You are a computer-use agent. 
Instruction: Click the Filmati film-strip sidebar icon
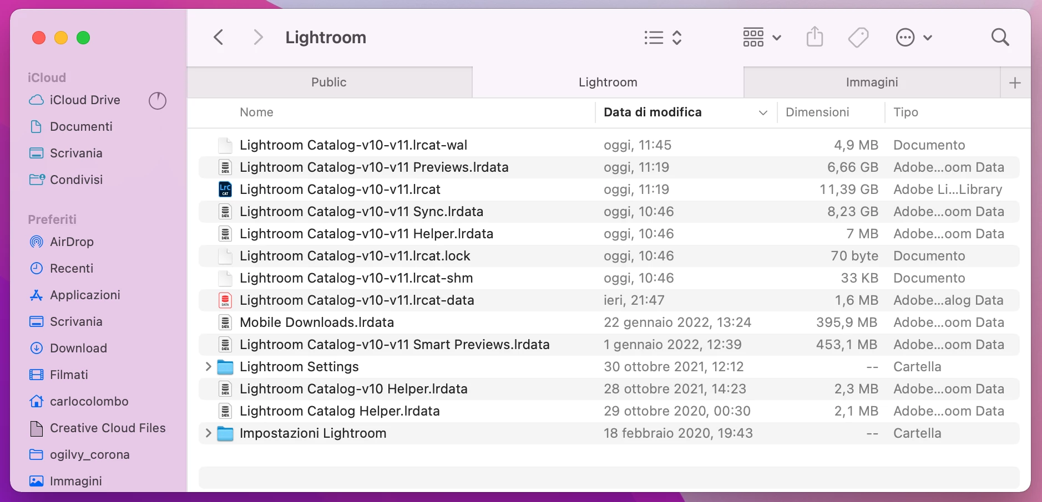tap(36, 375)
